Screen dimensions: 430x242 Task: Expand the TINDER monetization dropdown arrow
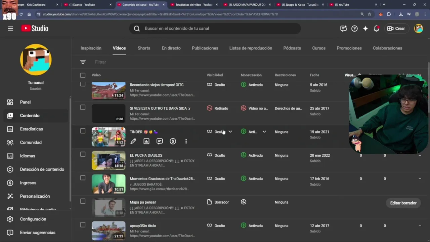click(264, 132)
